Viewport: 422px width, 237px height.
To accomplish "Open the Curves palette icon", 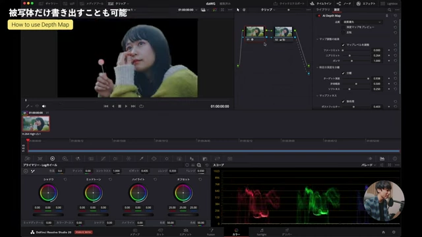I will pos(103,159).
